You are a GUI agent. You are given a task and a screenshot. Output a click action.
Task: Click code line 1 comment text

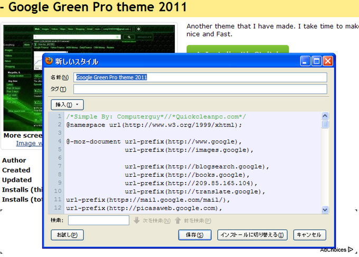coord(156,117)
